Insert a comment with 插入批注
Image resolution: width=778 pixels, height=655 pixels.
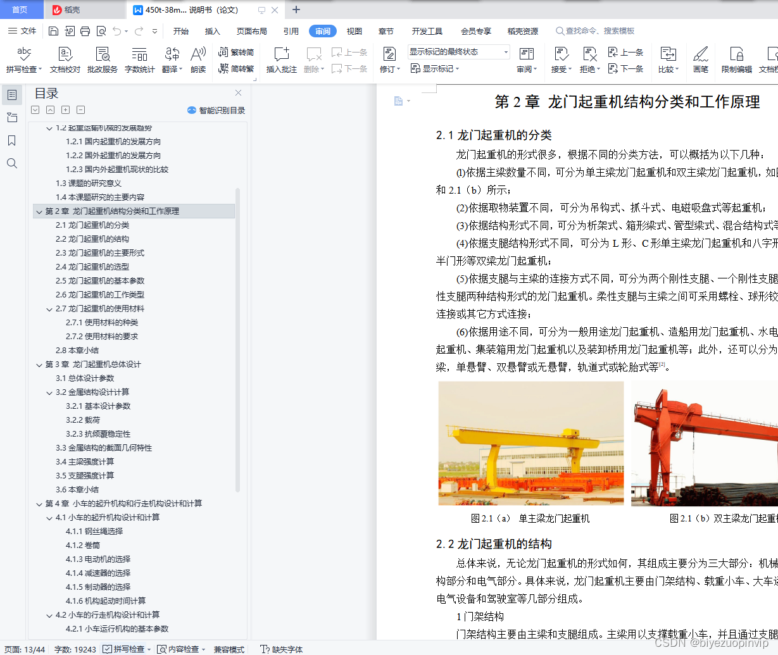(x=281, y=60)
